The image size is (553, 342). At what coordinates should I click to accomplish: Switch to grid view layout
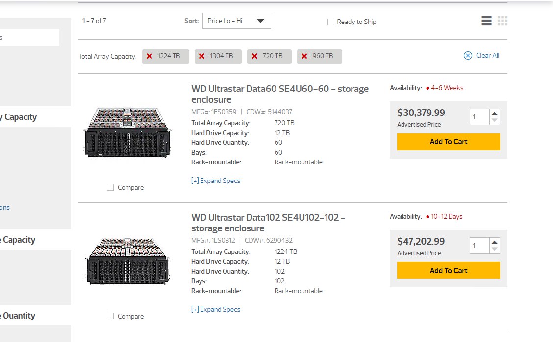(x=503, y=21)
